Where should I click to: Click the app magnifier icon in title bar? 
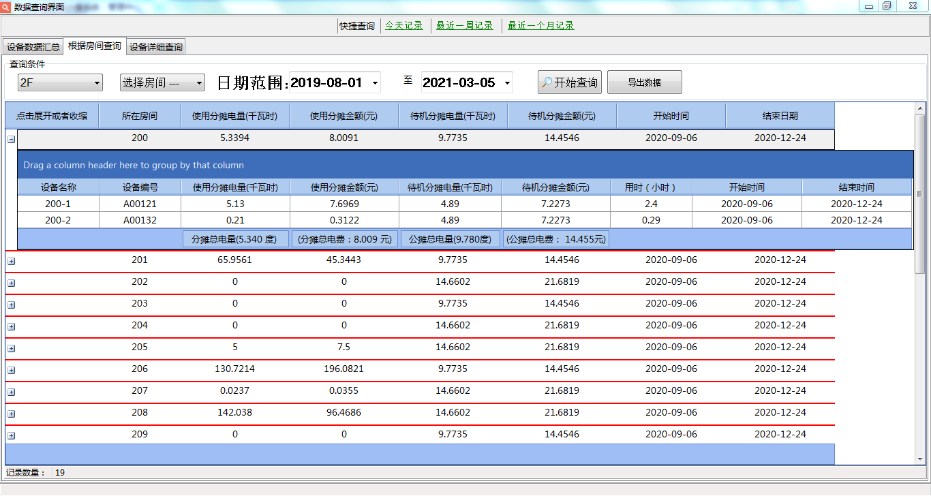click(x=6, y=6)
